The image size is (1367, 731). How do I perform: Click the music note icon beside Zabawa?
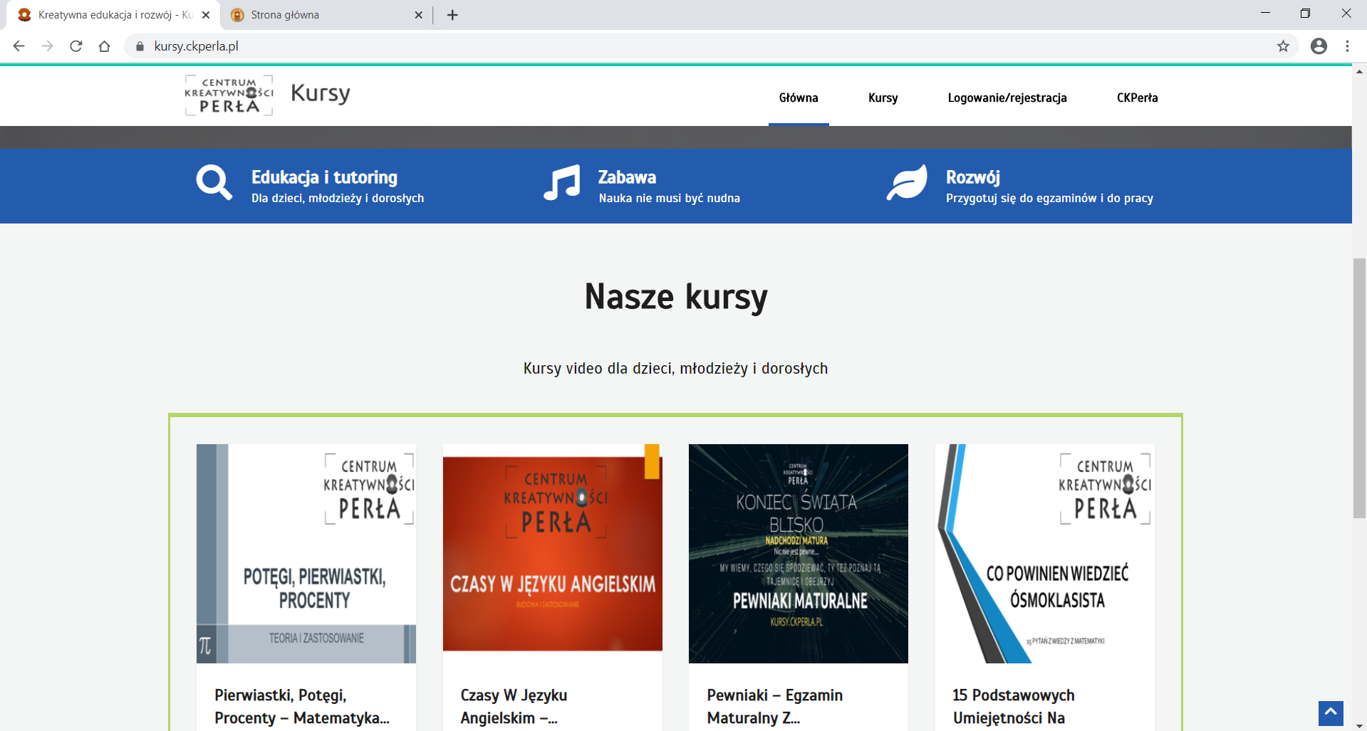[x=562, y=183]
